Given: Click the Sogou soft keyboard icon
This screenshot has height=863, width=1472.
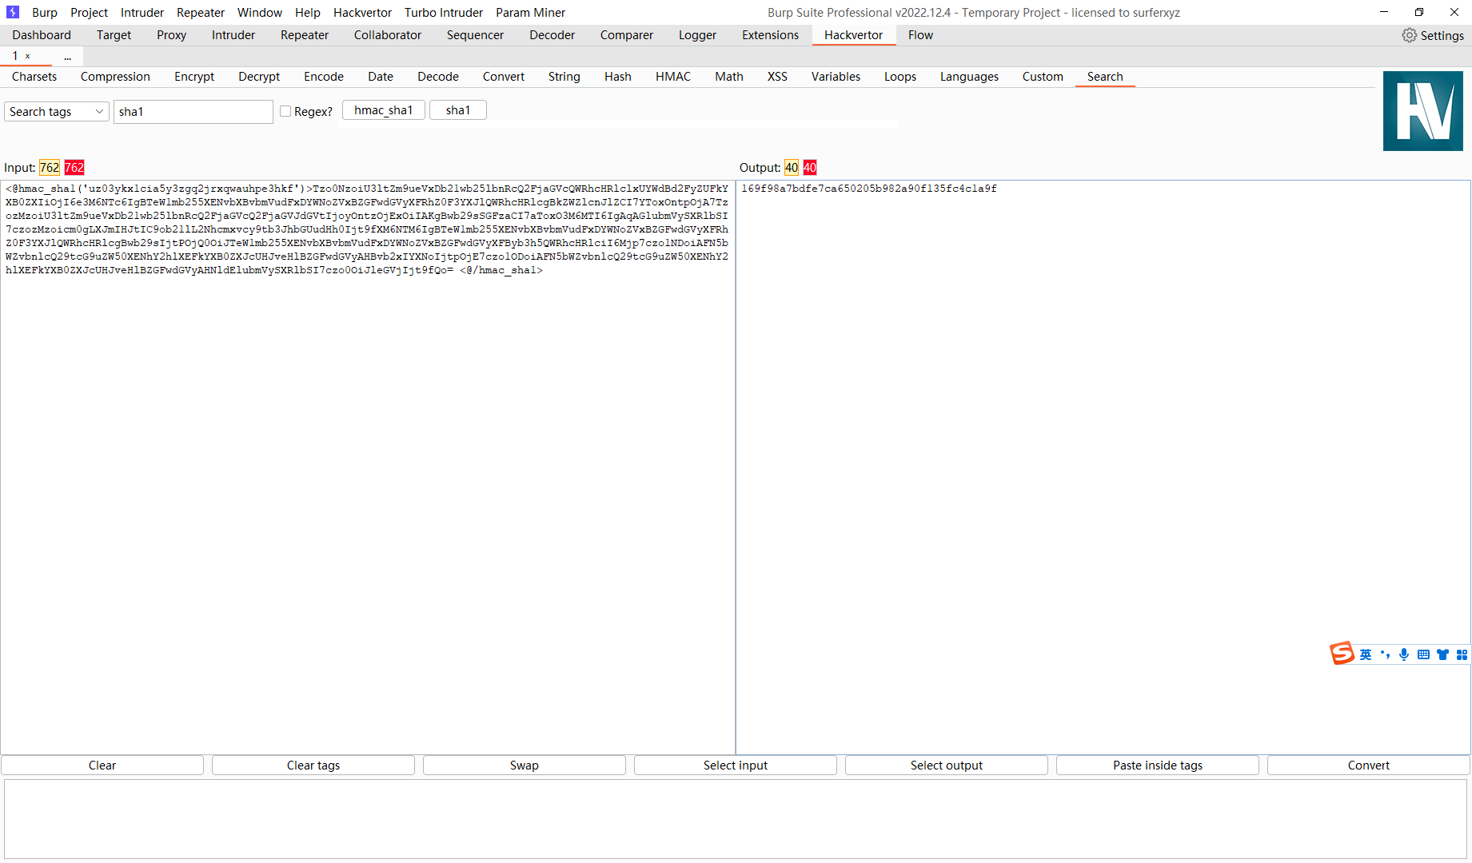Looking at the screenshot, I should tap(1423, 654).
